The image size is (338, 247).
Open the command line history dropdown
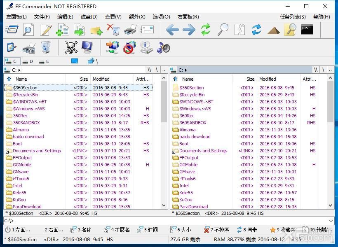(331, 221)
